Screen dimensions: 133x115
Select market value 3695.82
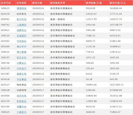114,58
